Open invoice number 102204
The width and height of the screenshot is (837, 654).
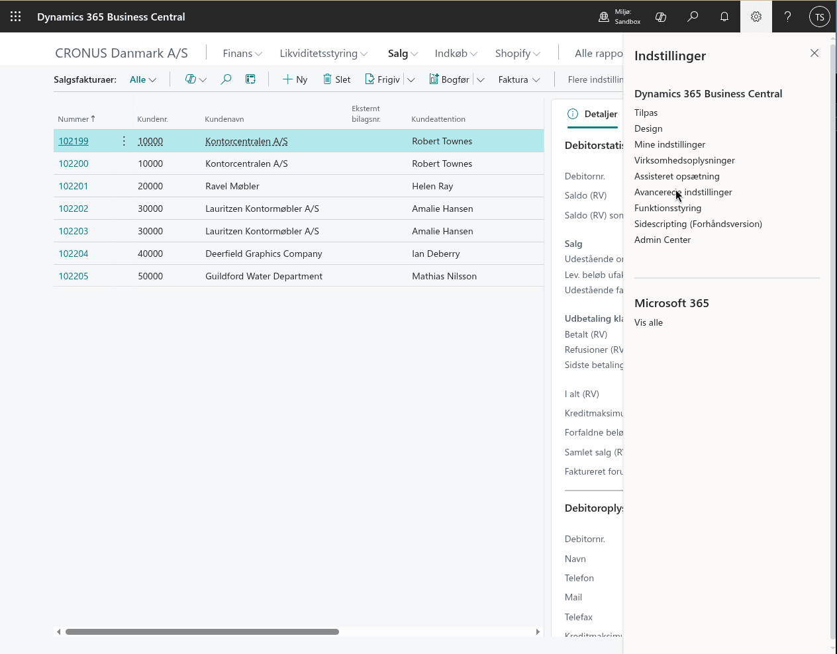click(73, 254)
